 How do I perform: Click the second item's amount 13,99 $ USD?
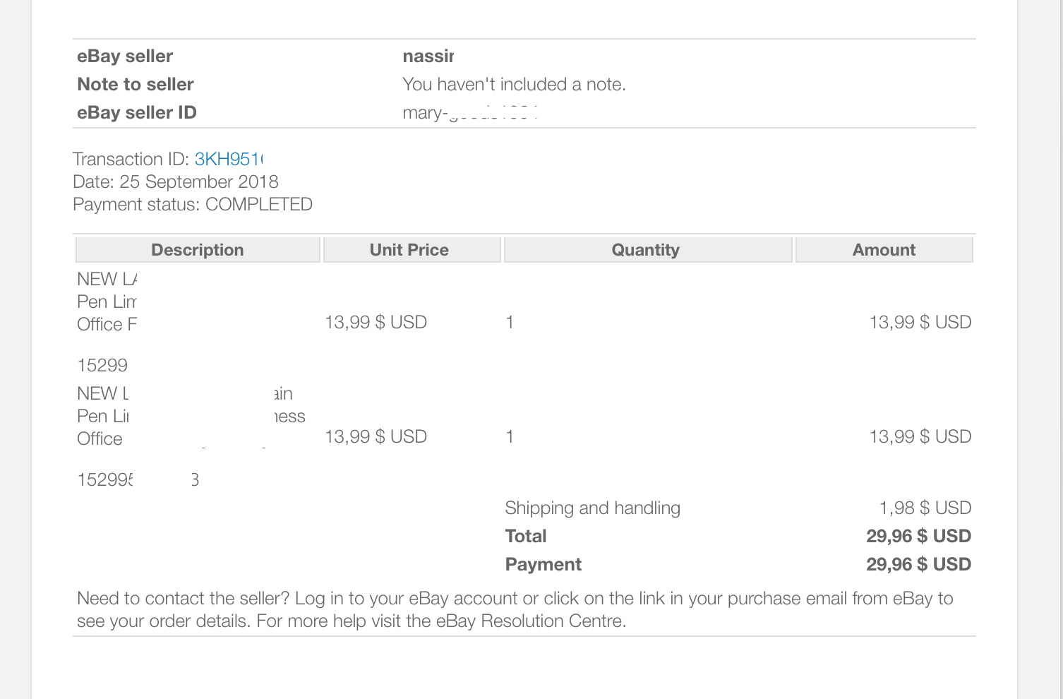point(920,437)
